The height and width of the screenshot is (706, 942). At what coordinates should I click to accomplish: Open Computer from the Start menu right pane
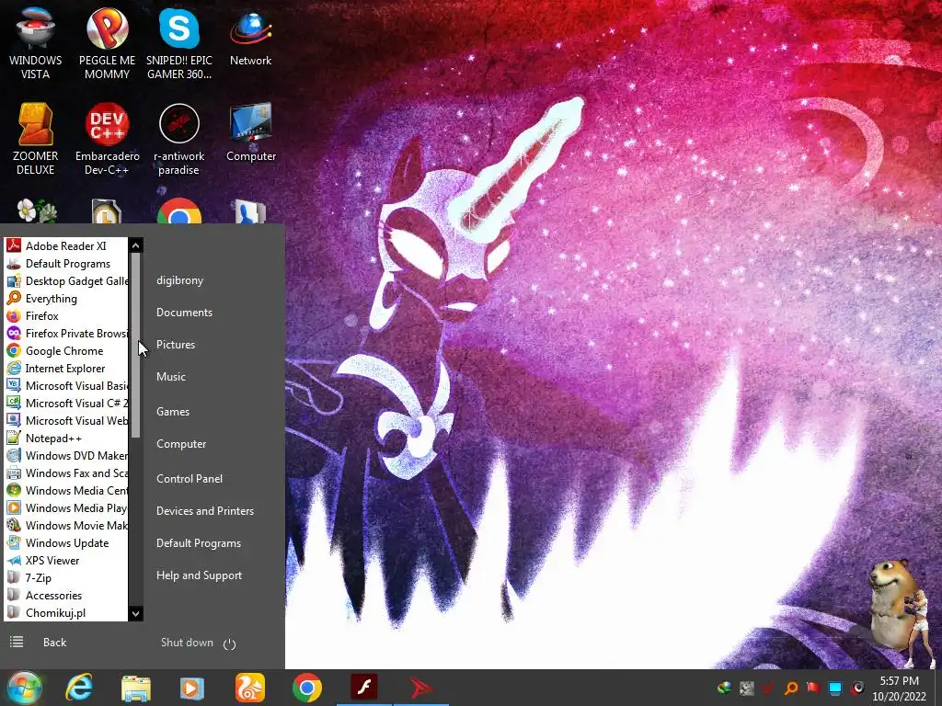point(181,444)
